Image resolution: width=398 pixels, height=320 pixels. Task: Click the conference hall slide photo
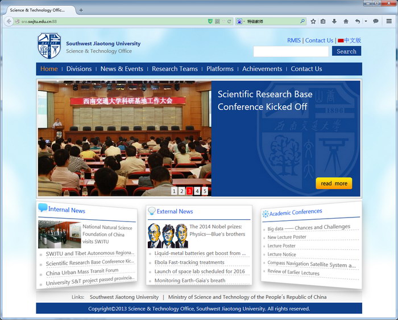point(125,138)
